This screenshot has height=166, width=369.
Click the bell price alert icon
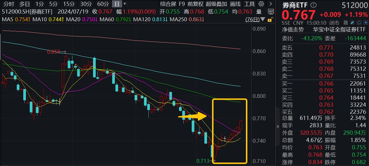point(359,23)
